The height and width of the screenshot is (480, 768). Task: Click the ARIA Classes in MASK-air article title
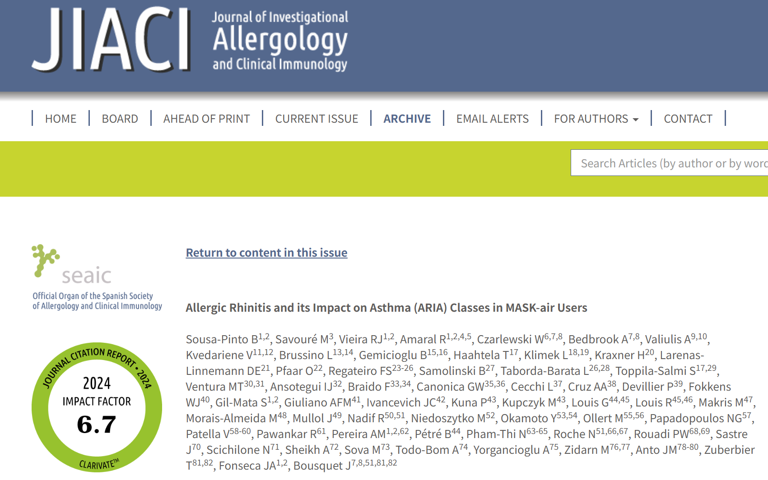click(386, 308)
